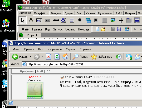Open the Графика palette tab
This screenshot has height=108, width=142.
69,13
